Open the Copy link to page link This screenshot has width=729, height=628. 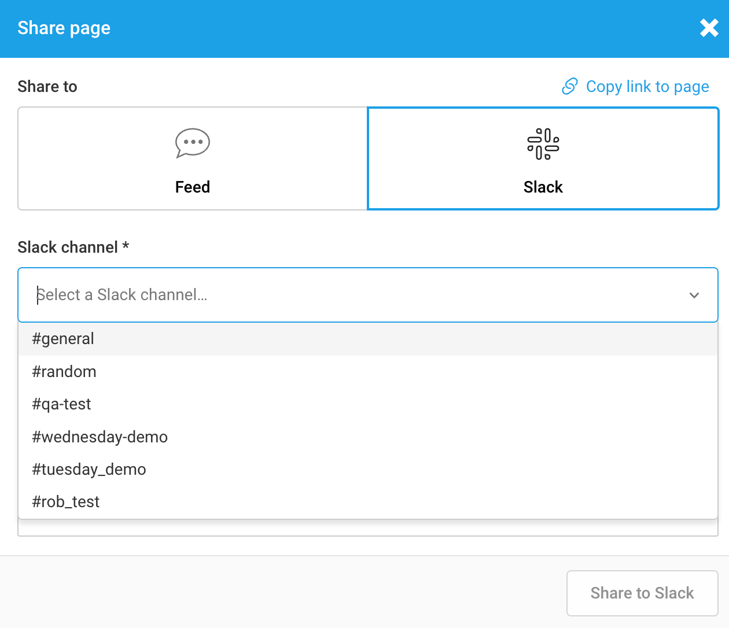tap(635, 86)
